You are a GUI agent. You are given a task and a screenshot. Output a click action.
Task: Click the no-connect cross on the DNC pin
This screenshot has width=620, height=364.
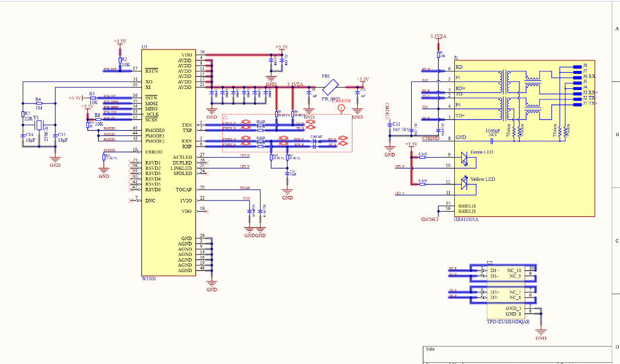131,201
